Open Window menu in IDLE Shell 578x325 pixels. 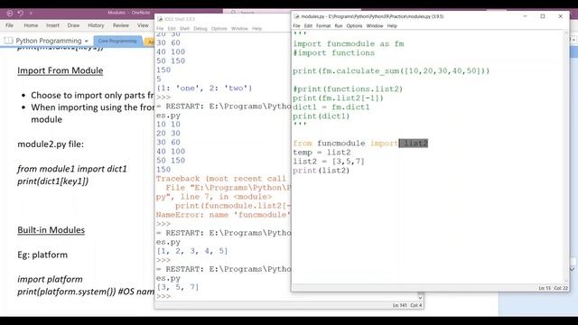click(x=239, y=28)
